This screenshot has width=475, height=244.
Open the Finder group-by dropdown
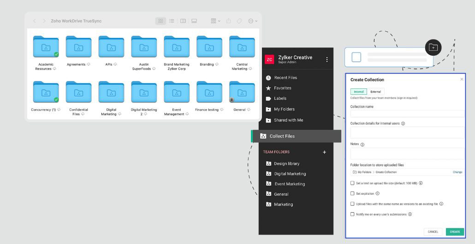[x=215, y=21]
